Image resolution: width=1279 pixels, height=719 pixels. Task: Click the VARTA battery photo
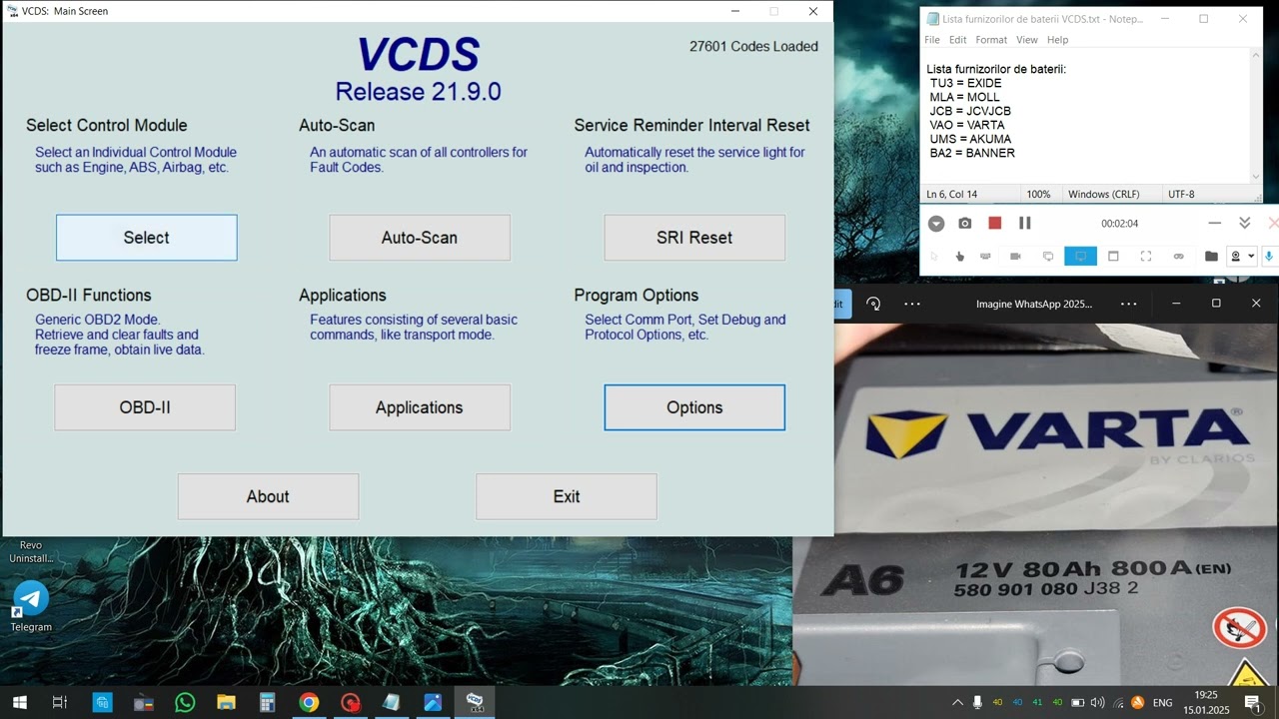[x=1035, y=504]
